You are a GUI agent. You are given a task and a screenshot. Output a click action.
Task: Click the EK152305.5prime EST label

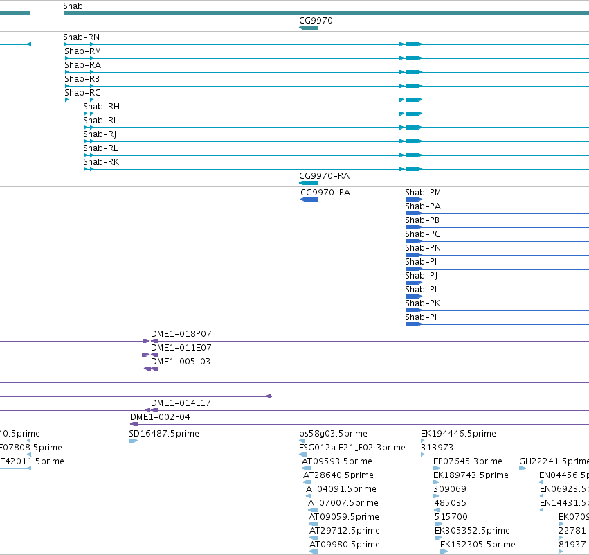[x=478, y=545]
